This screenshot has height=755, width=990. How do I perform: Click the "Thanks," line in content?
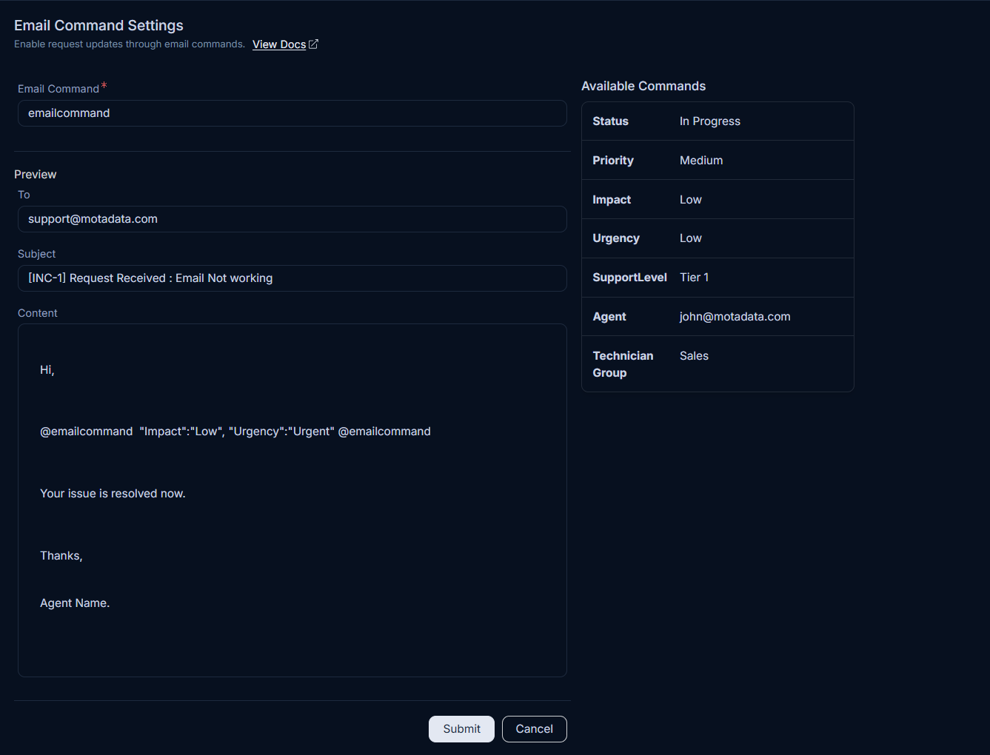(x=61, y=556)
